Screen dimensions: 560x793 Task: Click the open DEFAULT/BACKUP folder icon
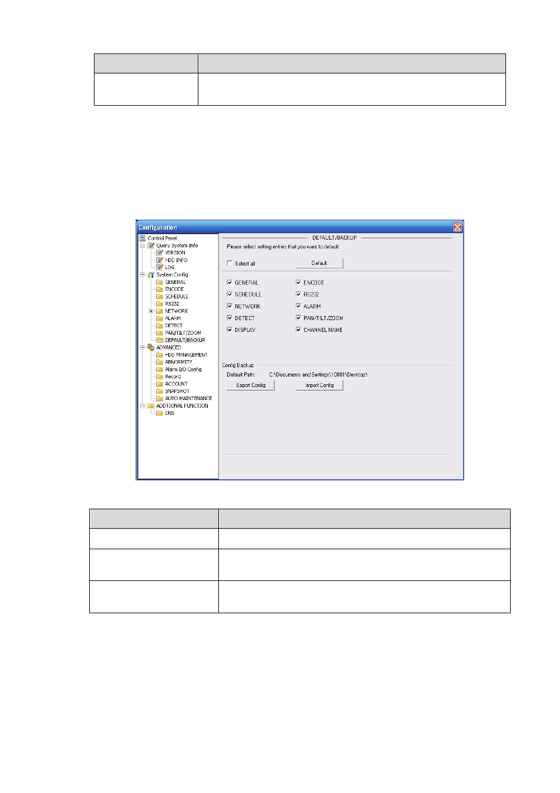(160, 340)
